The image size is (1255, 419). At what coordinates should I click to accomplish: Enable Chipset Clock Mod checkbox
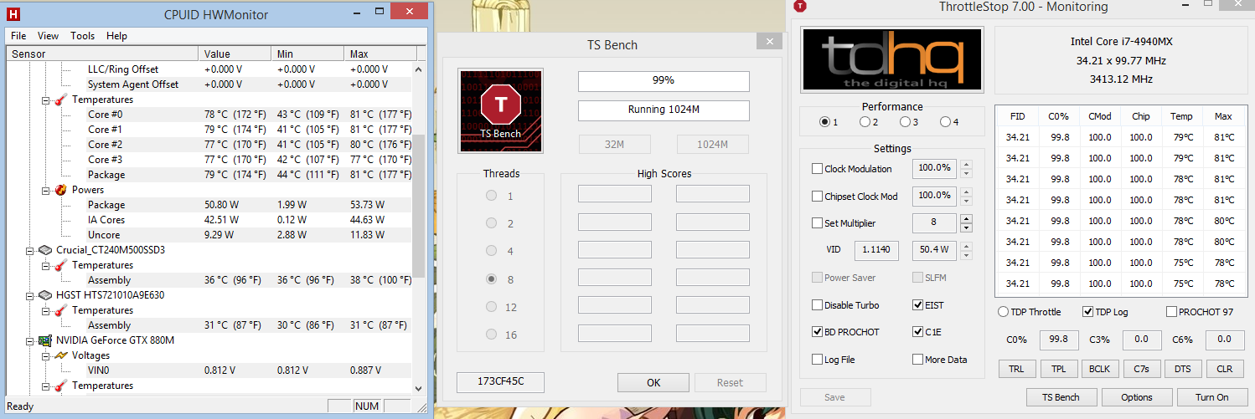[x=817, y=197]
